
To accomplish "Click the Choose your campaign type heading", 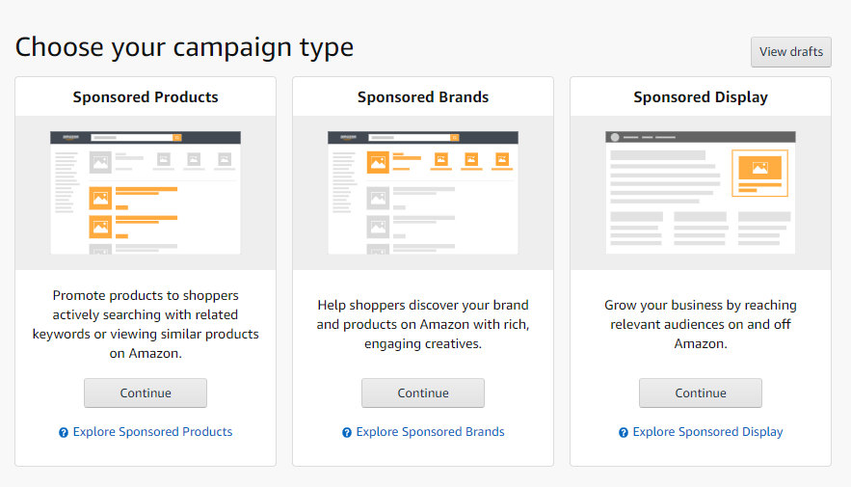I will point(184,46).
